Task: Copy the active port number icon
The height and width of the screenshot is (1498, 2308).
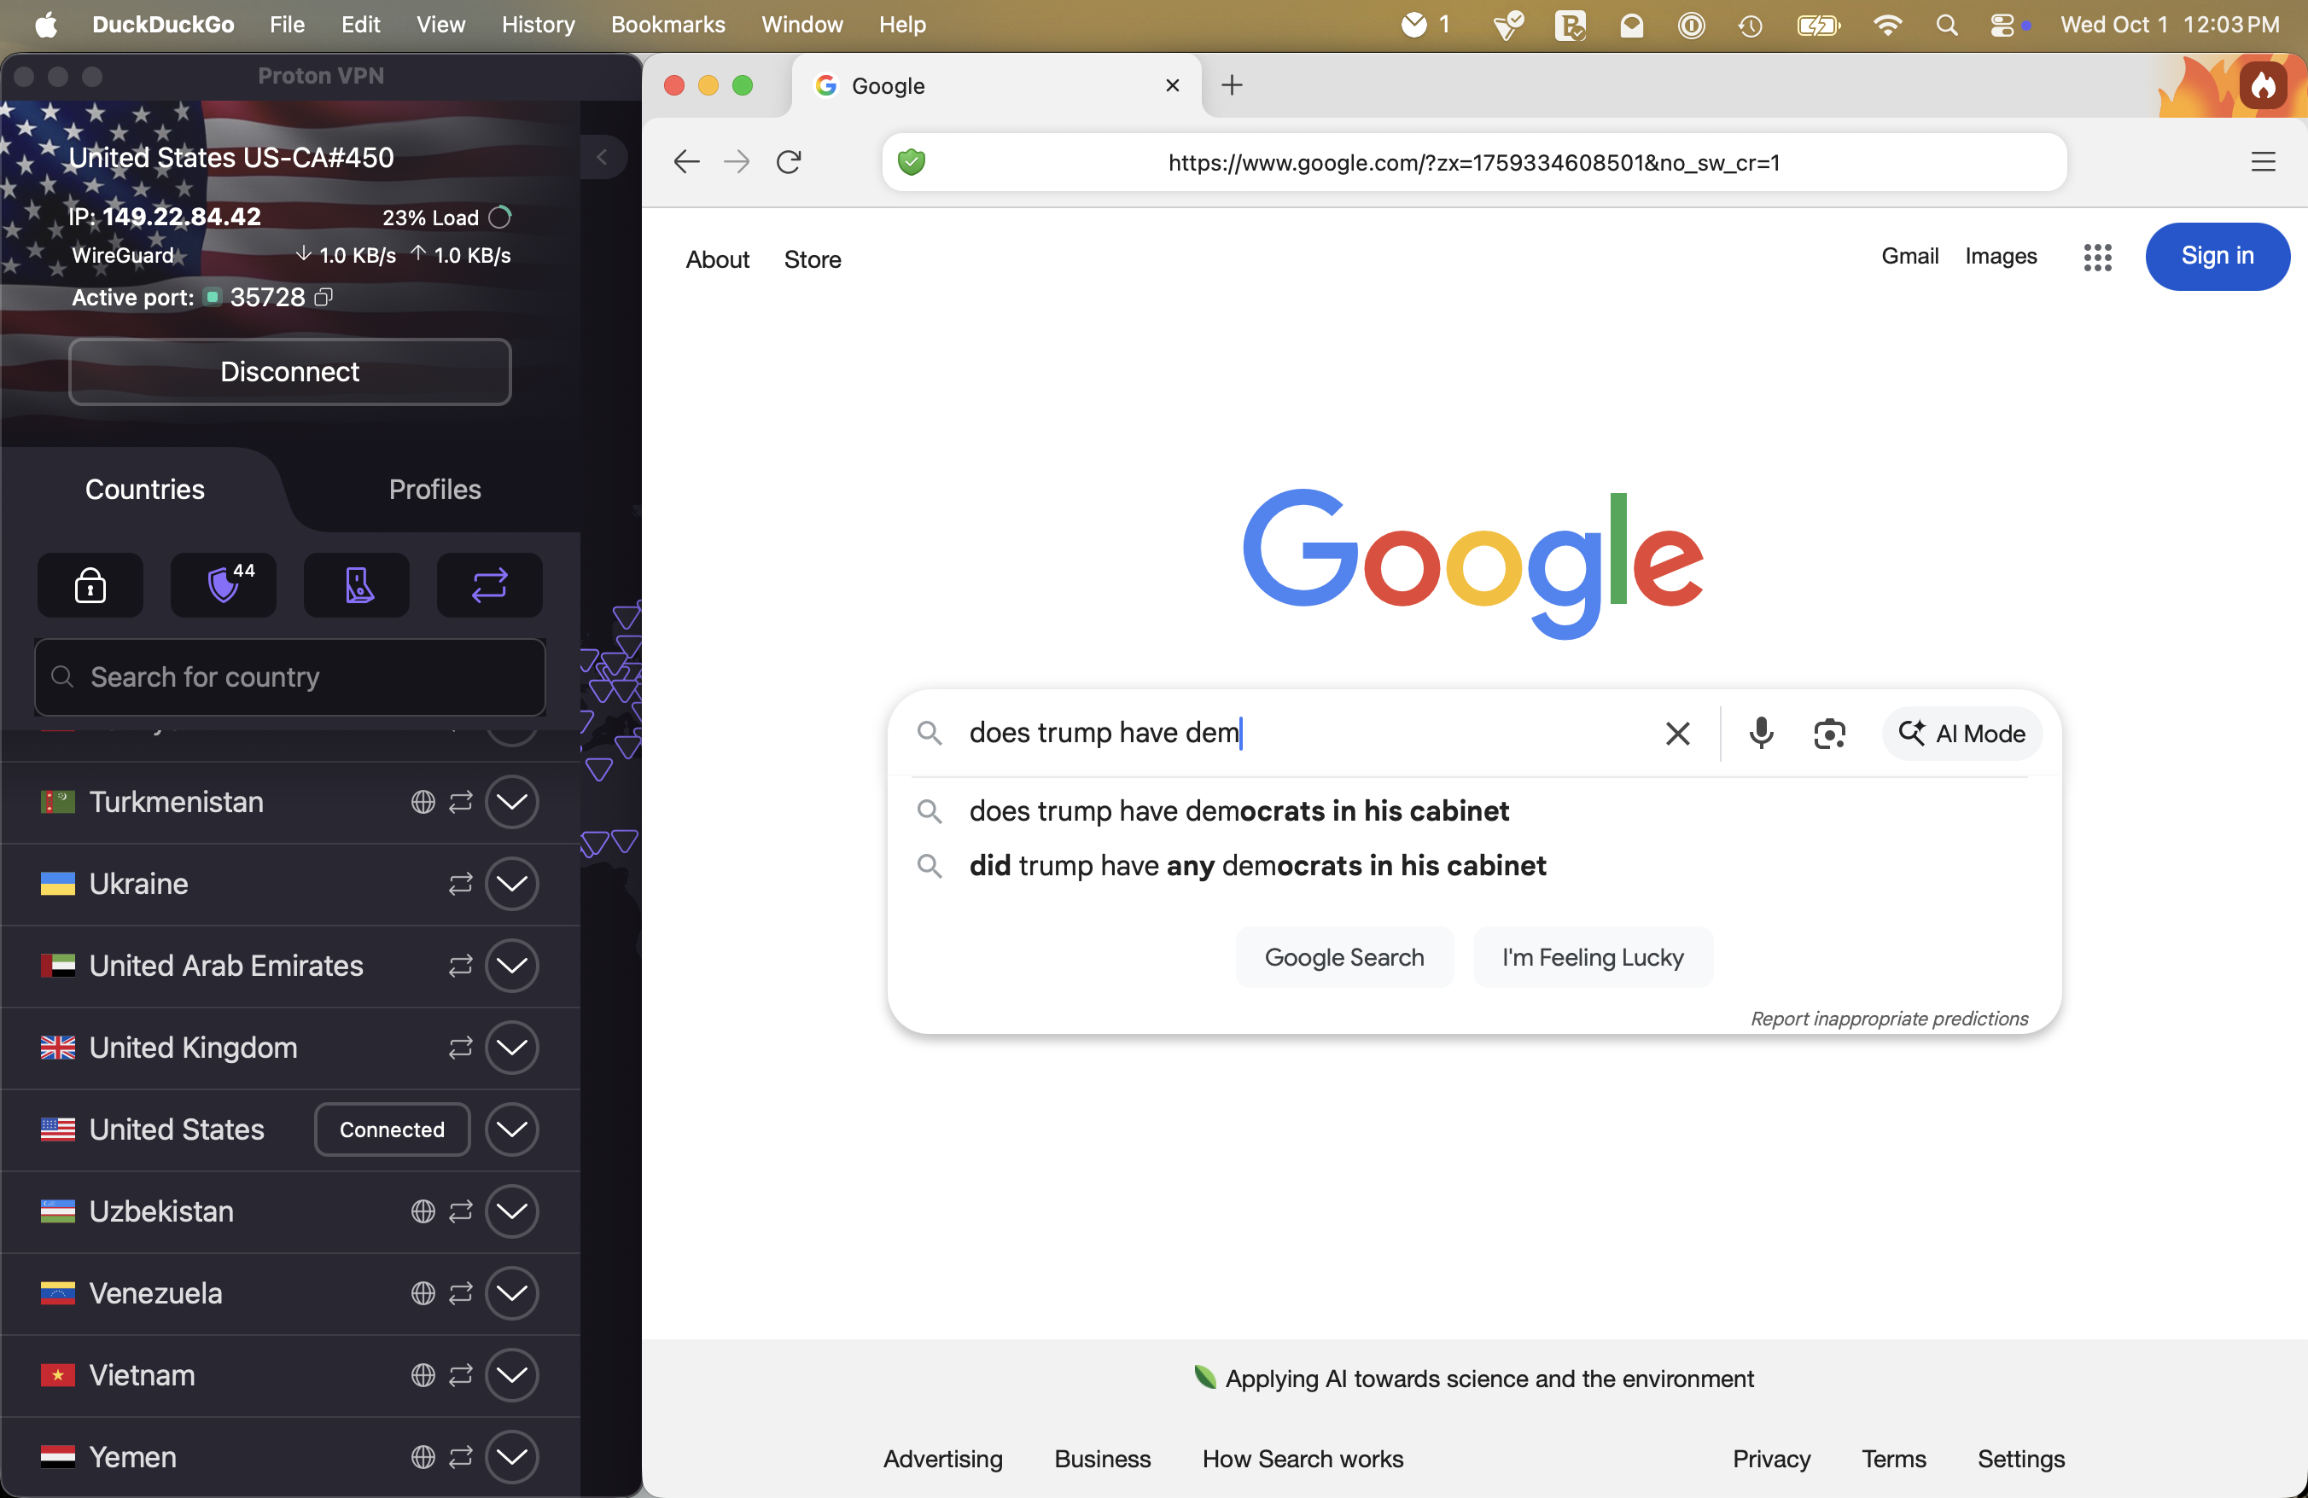Action: (x=323, y=298)
